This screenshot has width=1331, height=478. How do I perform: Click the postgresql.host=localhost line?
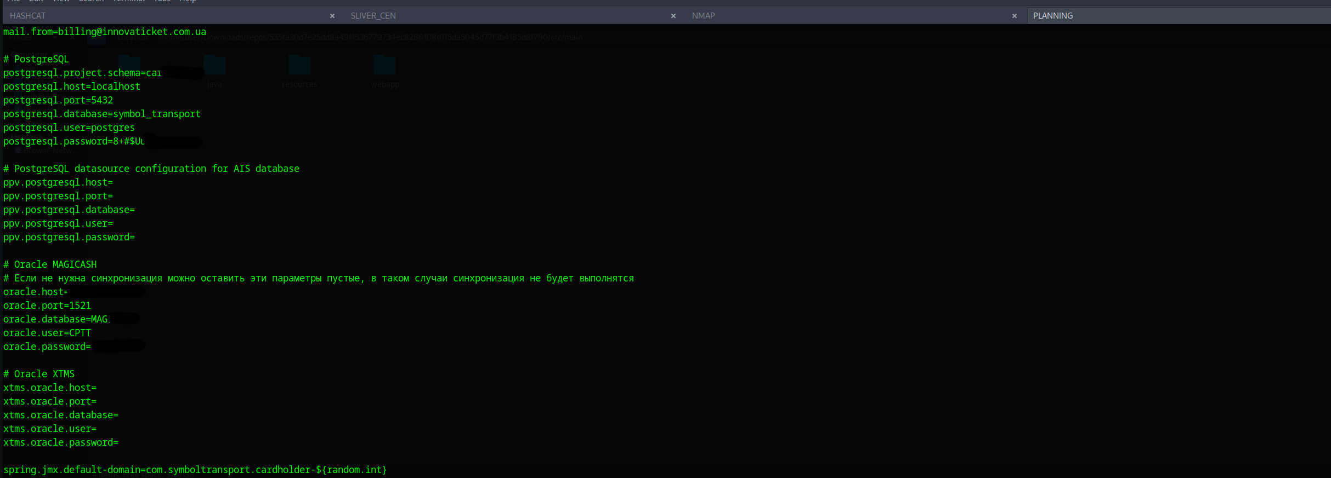[x=72, y=87]
